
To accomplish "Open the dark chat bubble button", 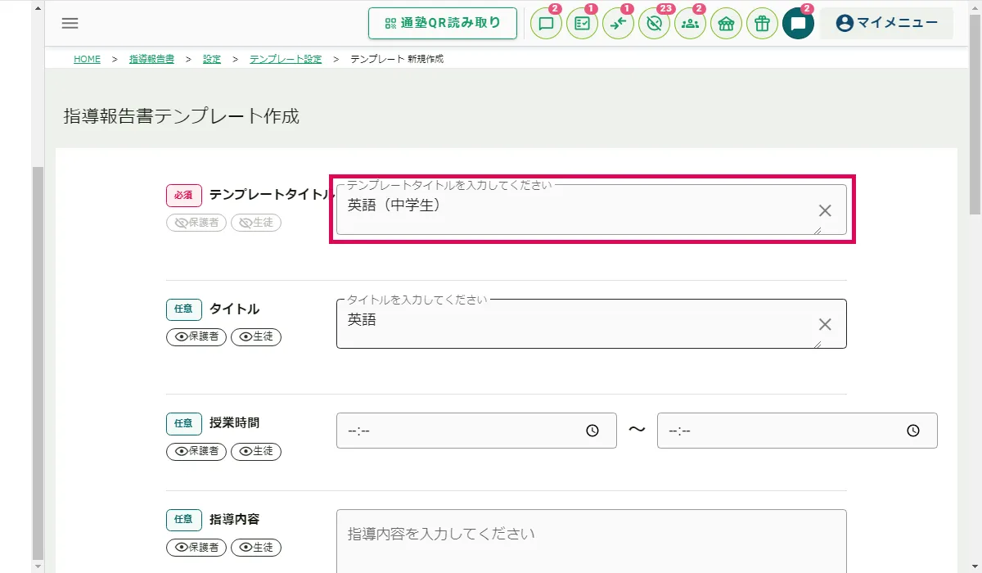I will (799, 24).
